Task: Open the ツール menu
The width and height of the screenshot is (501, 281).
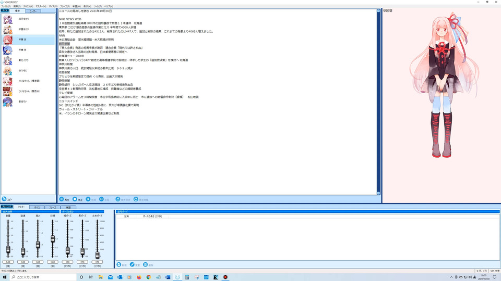Action: pyautogui.click(x=98, y=6)
